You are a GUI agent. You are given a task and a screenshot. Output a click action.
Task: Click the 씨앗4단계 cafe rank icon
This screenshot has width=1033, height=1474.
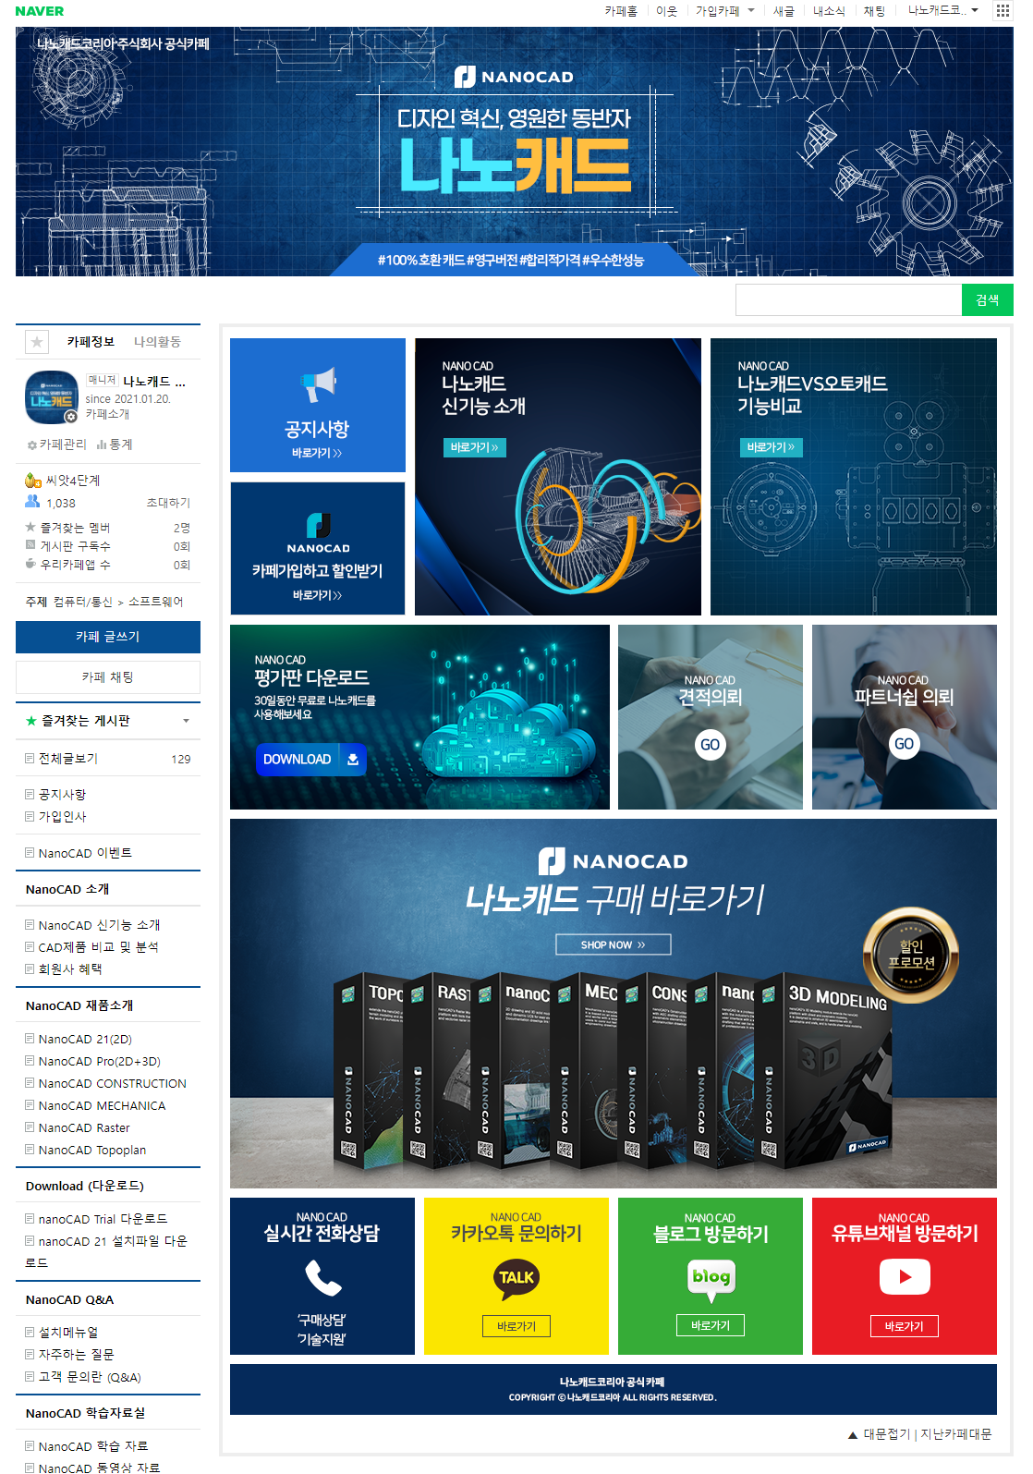click(x=32, y=481)
